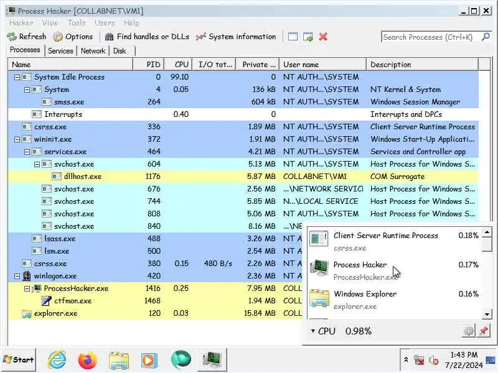The image size is (498, 373).
Task: Sort by I/O total column header
Action: (214, 65)
